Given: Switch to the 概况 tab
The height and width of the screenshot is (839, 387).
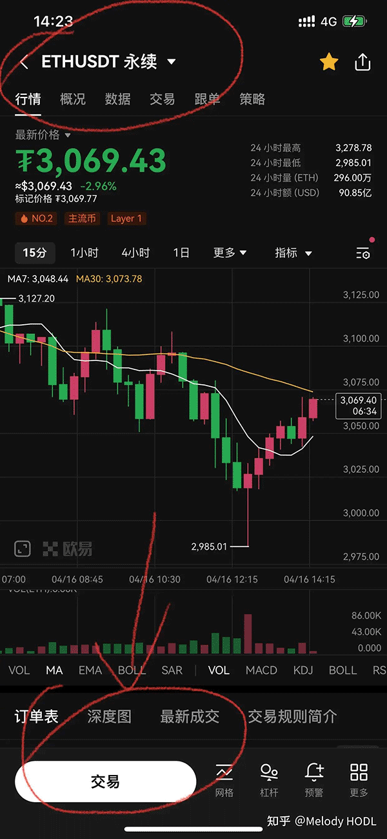Looking at the screenshot, I should point(72,99).
